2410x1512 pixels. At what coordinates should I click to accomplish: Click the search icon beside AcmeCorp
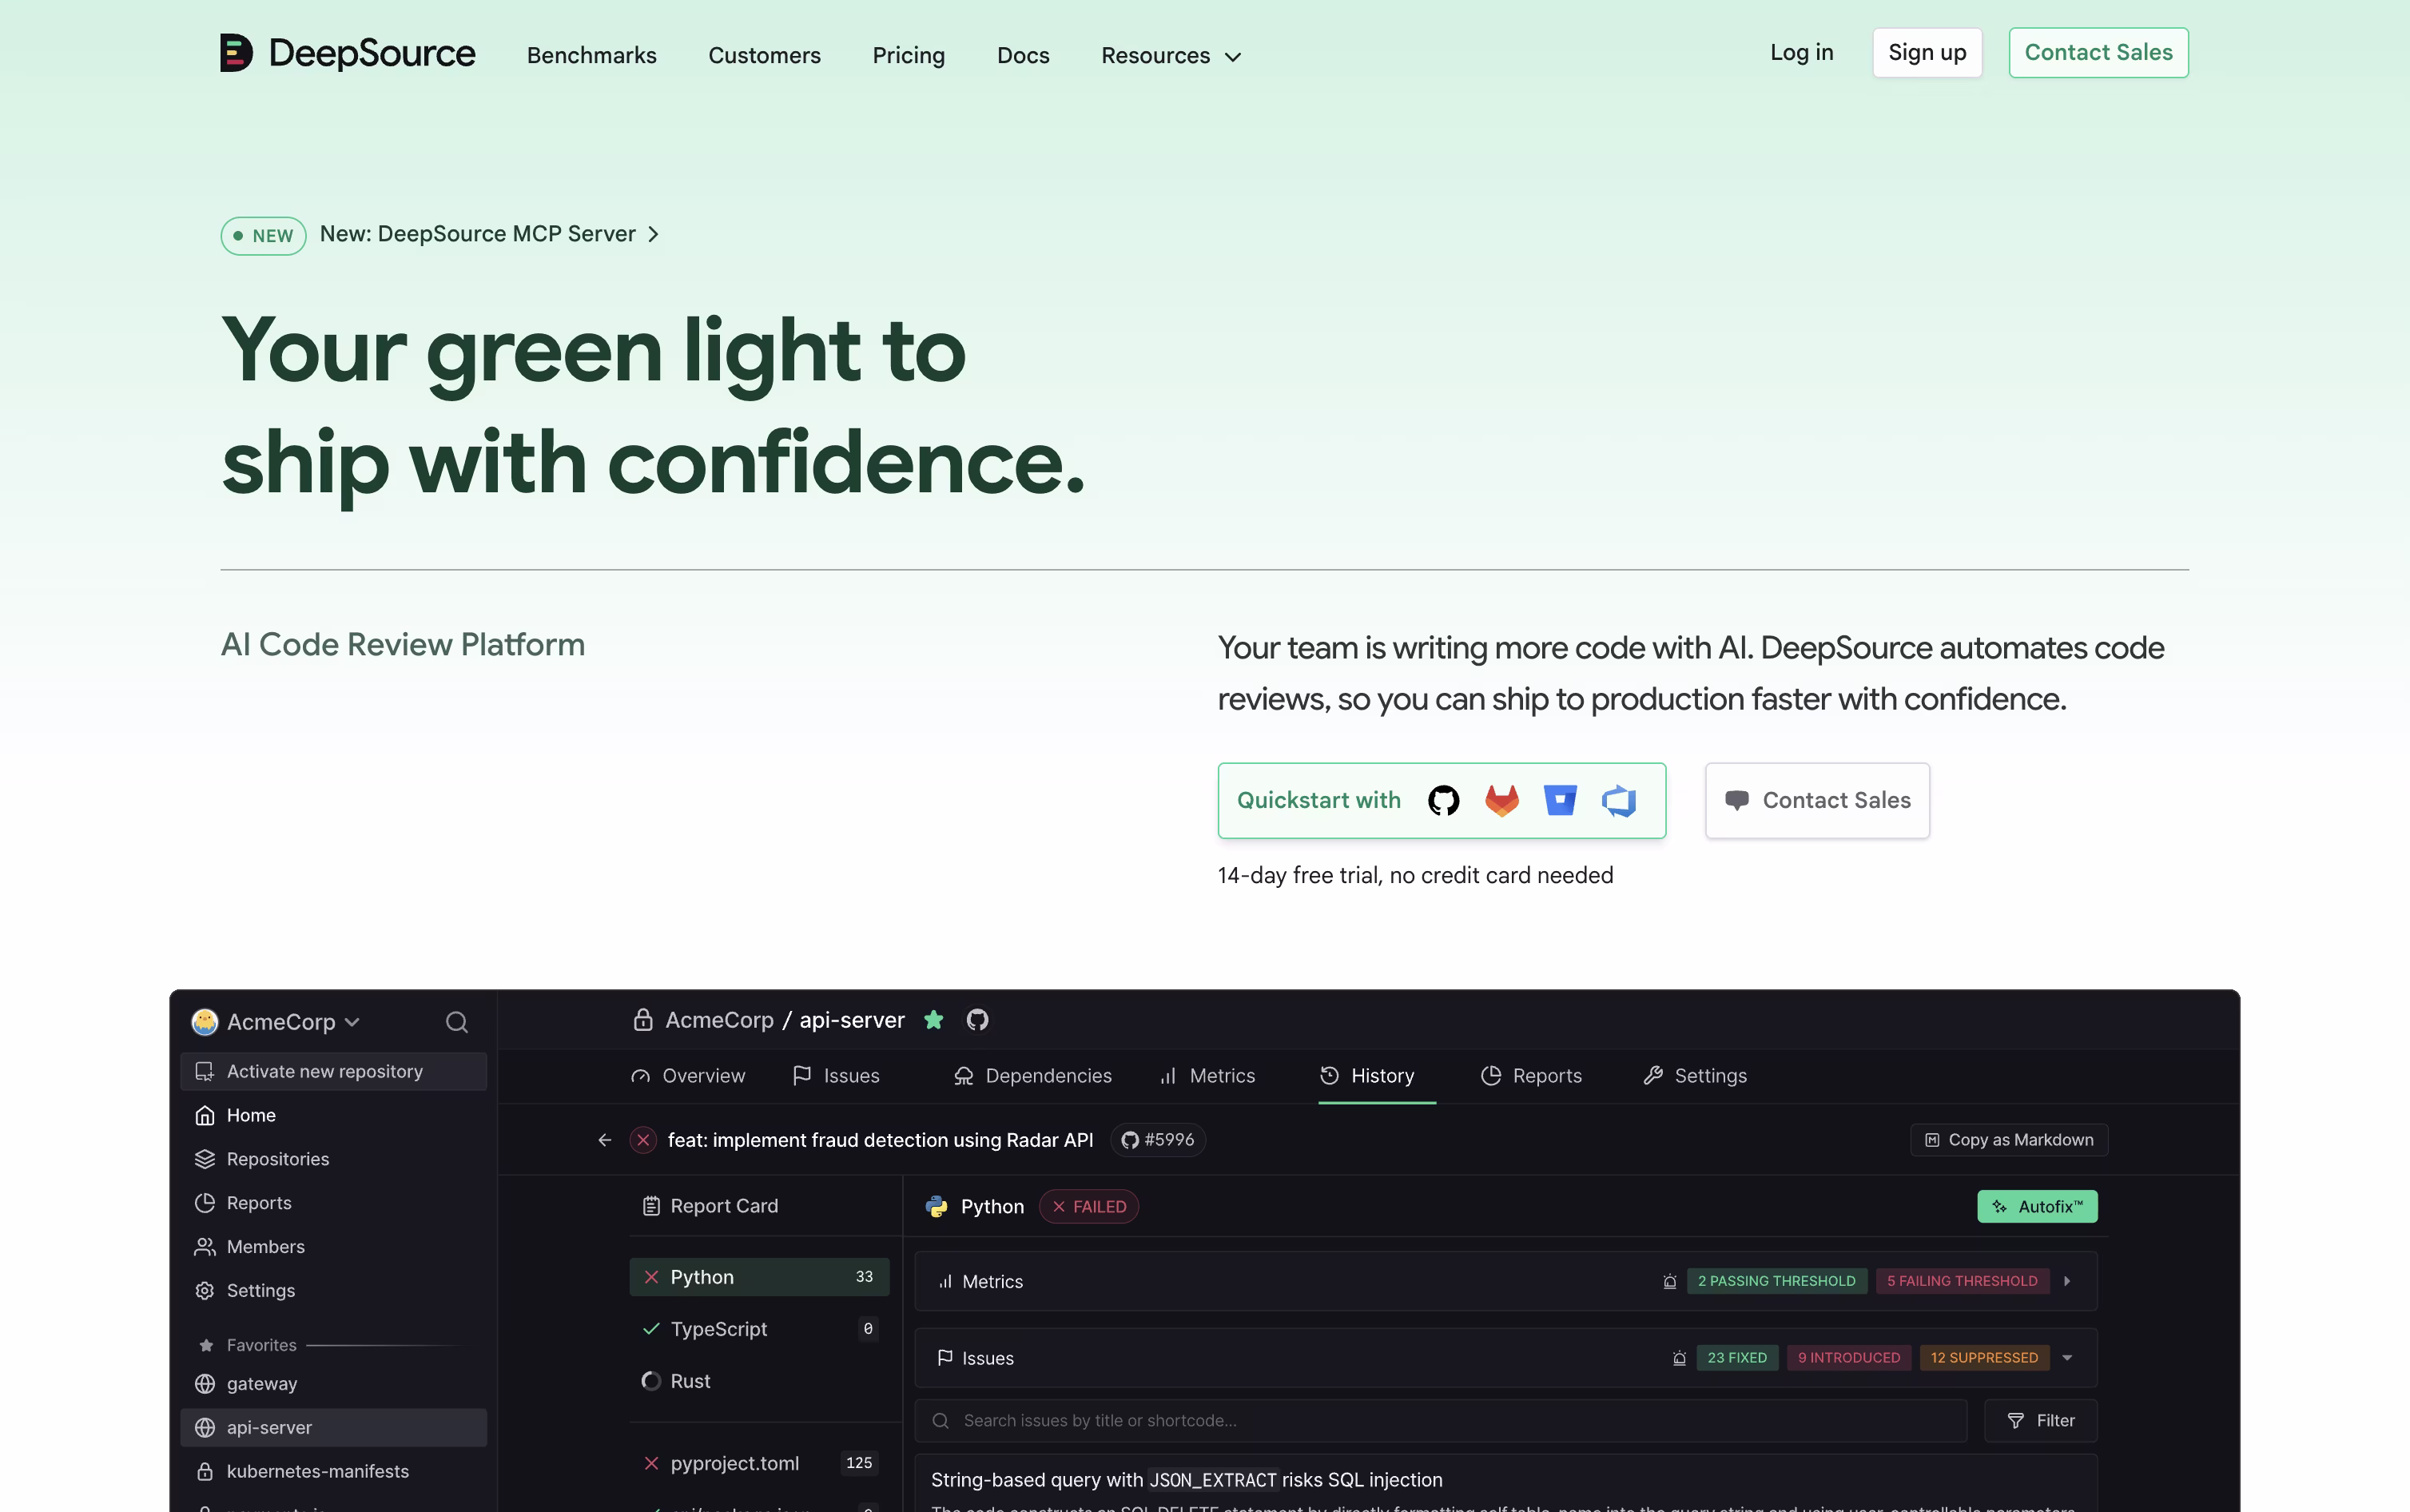pyautogui.click(x=457, y=1022)
